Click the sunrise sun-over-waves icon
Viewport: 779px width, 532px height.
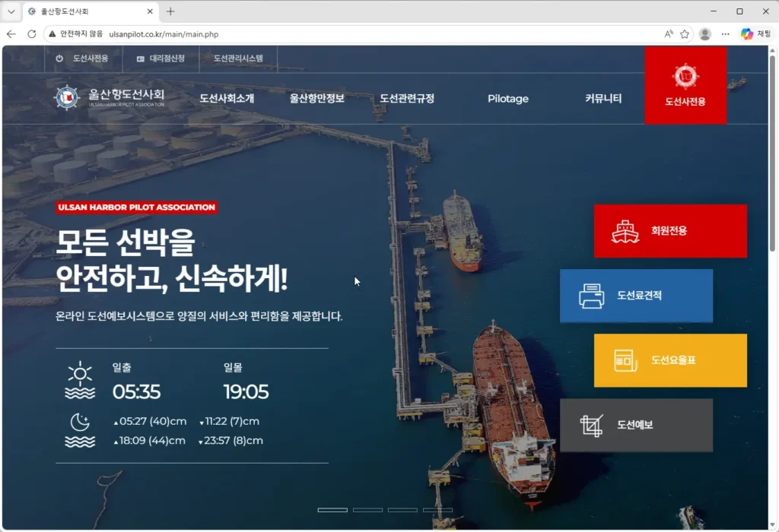click(80, 380)
